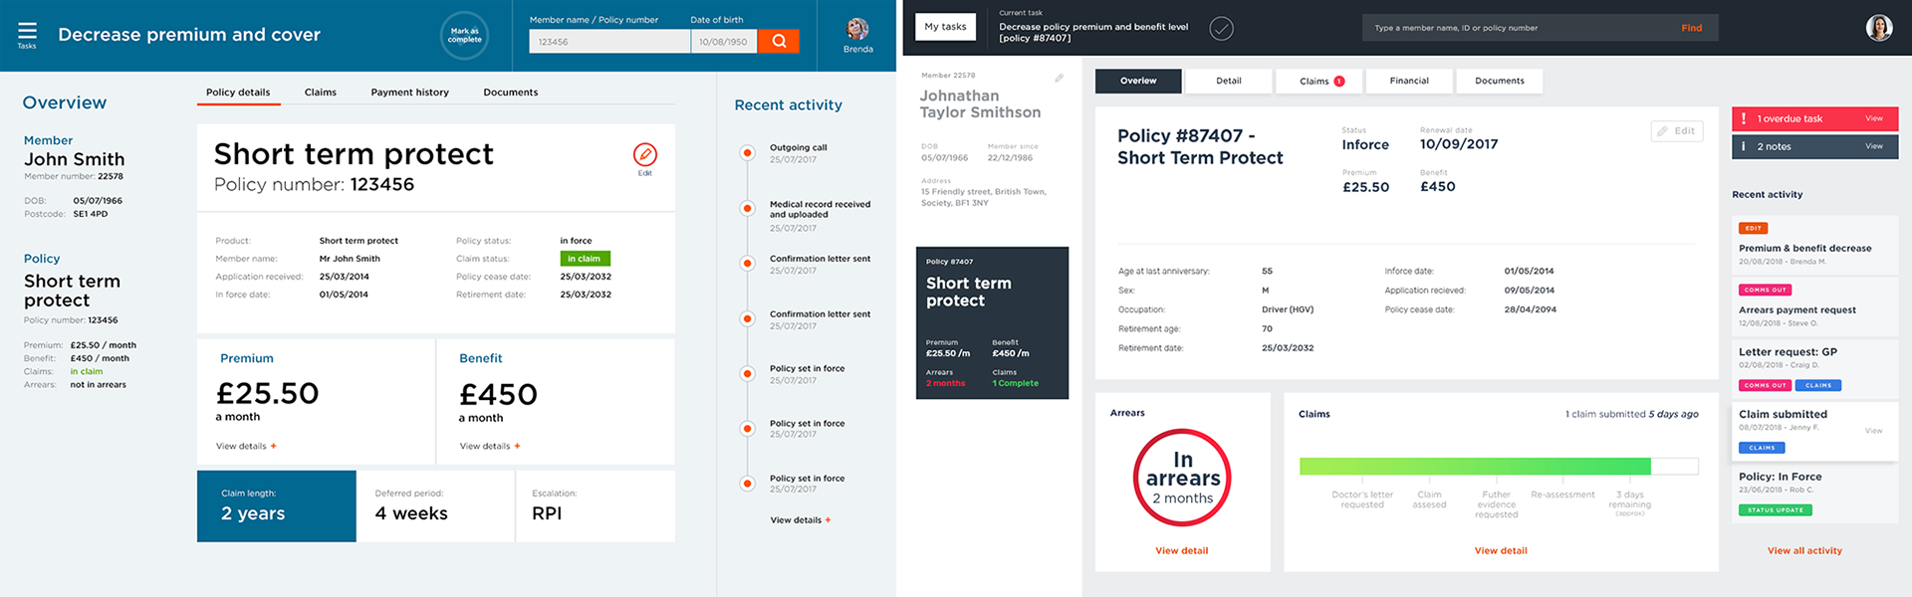Viewport: 1912px width, 597px height.
Task: Click the red badge on the Claims tab
Action: coord(1339,82)
